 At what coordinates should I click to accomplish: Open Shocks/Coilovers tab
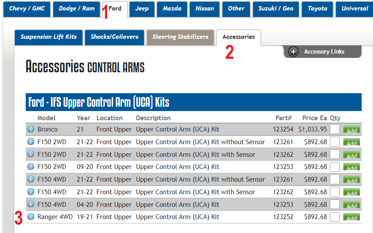tap(114, 37)
